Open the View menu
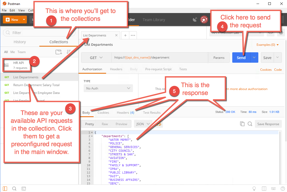287x192 pixels. click(x=21, y=10)
